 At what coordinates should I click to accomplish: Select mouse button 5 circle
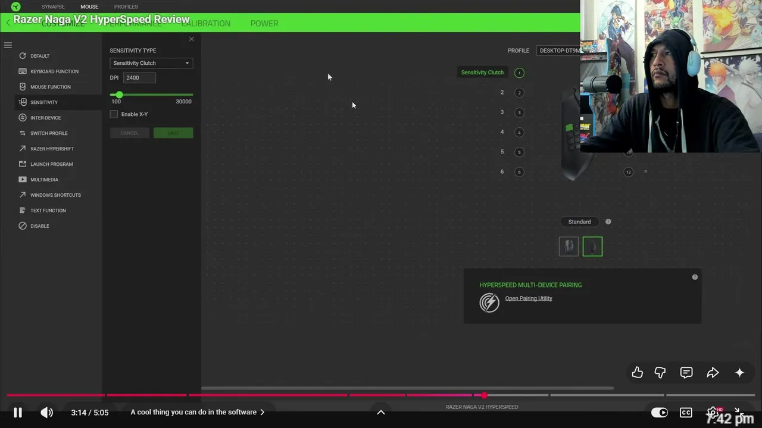coord(519,152)
